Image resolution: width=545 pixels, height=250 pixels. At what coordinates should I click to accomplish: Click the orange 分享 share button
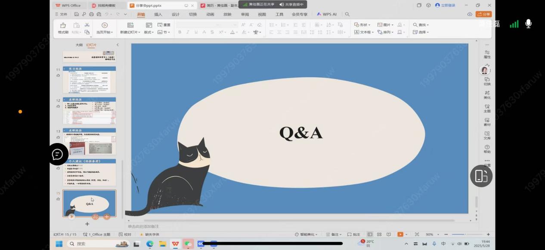[484, 14]
